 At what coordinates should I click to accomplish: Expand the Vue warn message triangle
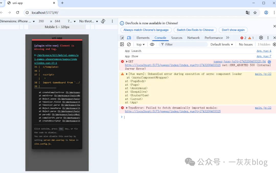pyautogui.click(x=127, y=74)
